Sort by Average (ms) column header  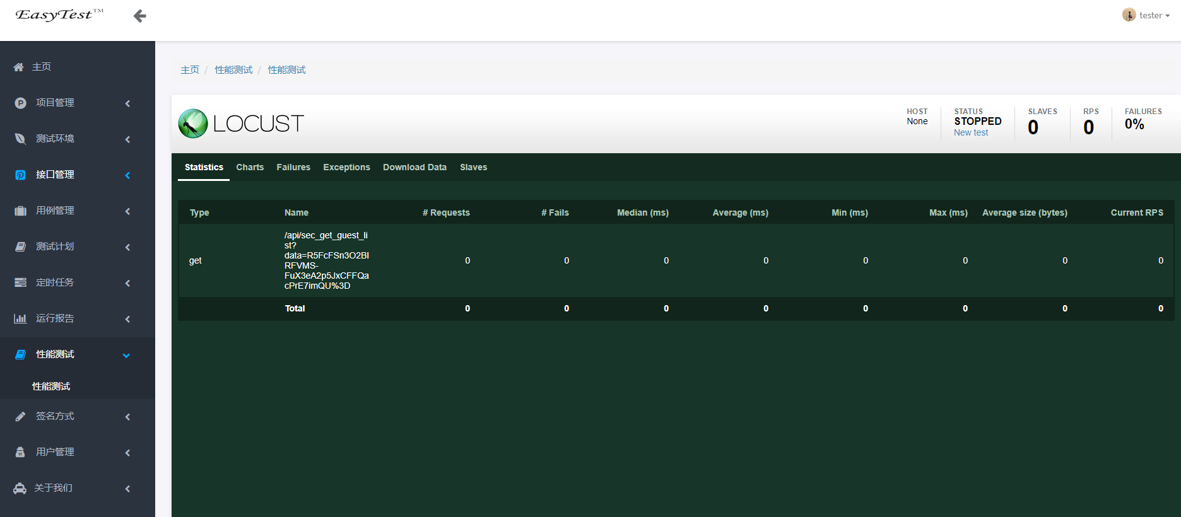point(741,212)
